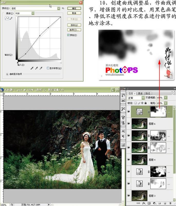
Task: Open the RGB channel dropdown
Action: (33, 13)
